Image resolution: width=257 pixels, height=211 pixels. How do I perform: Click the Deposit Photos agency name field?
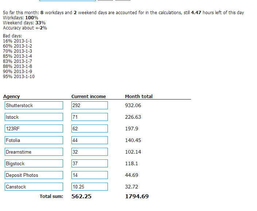click(34, 175)
